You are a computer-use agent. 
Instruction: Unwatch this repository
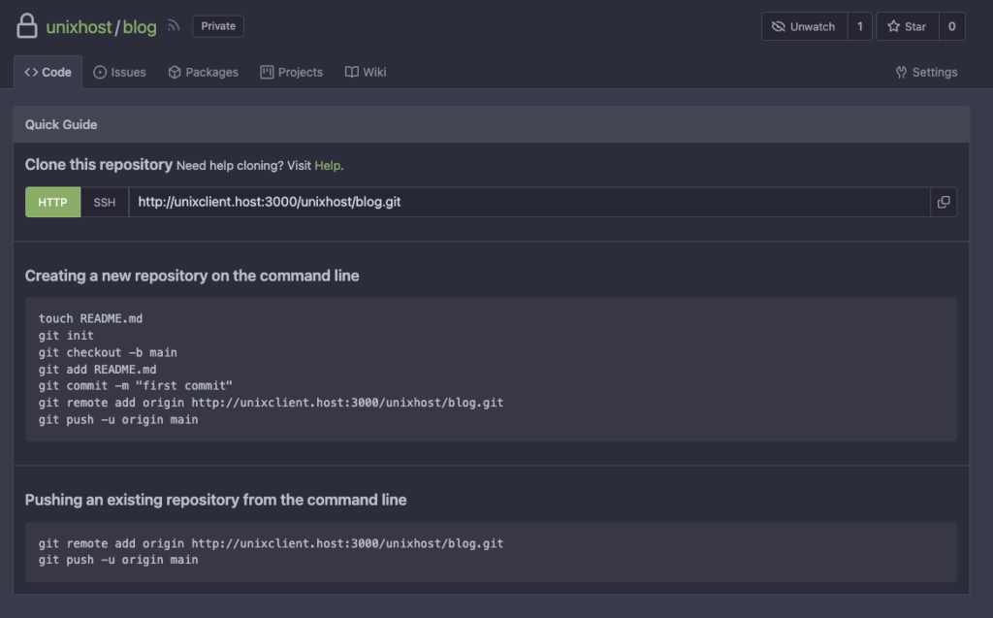pos(811,26)
